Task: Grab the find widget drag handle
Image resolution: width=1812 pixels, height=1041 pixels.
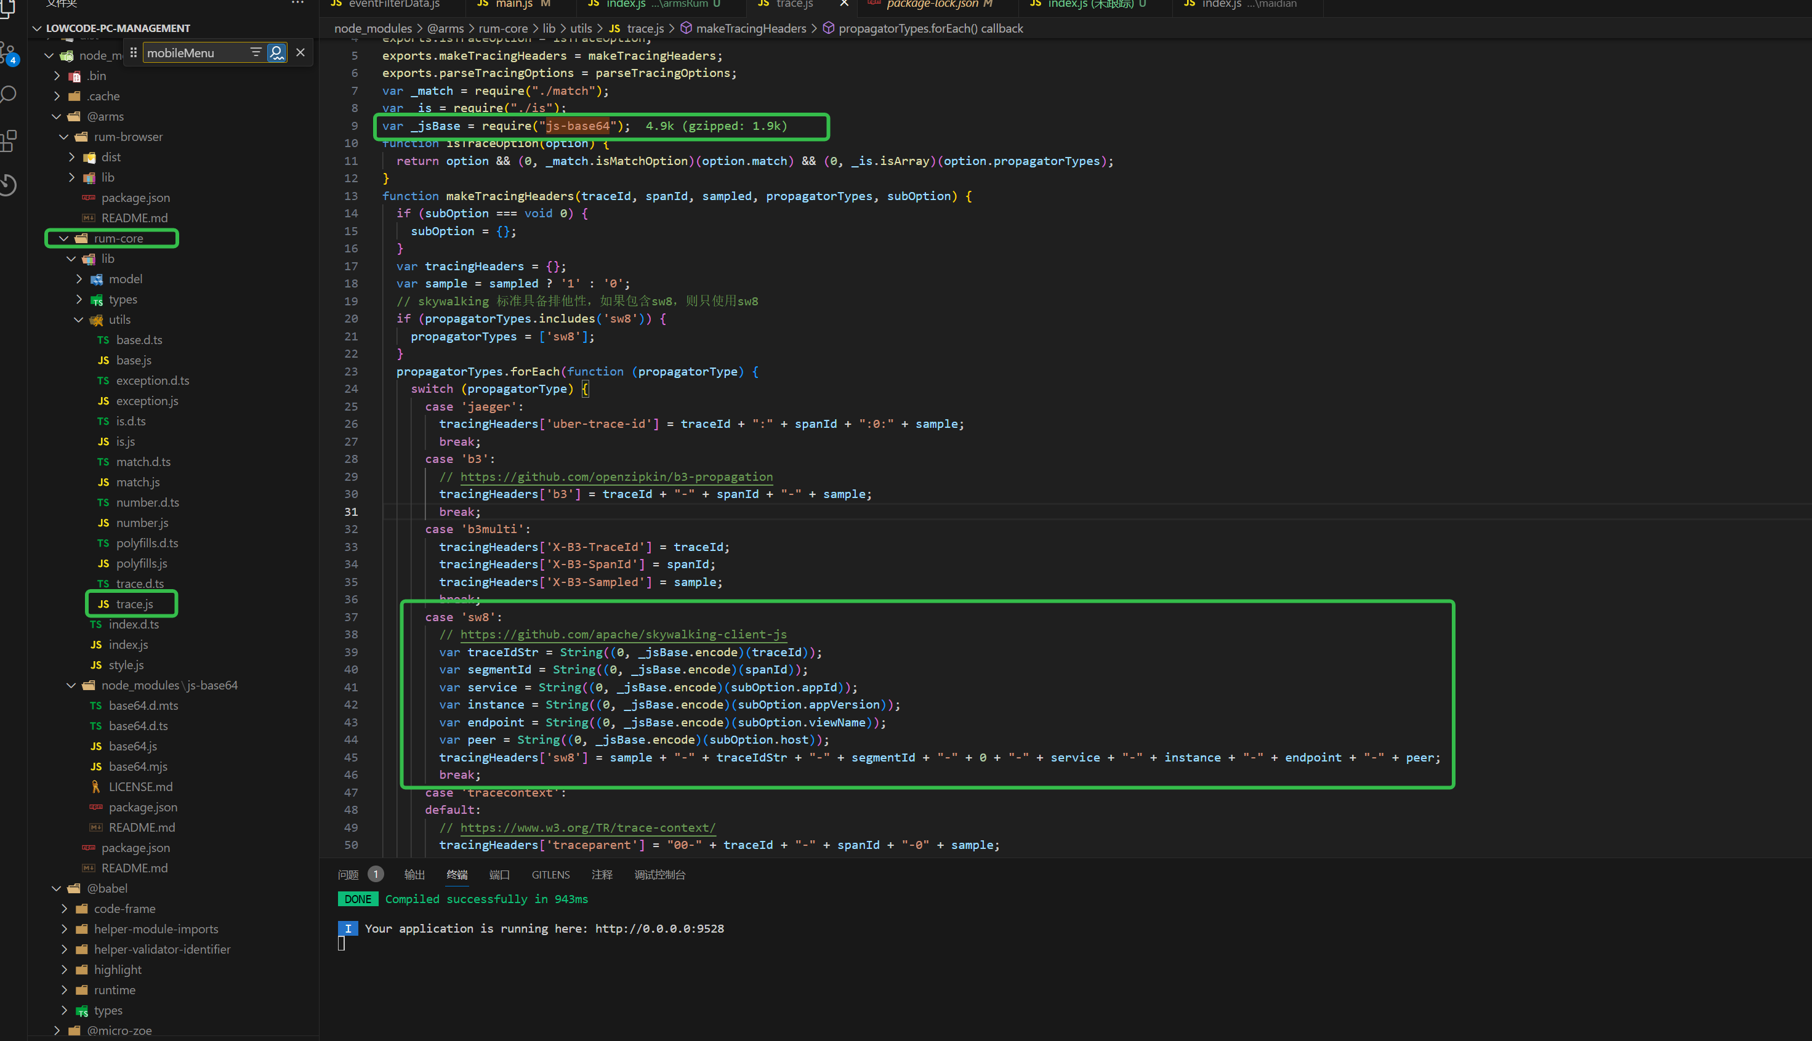Action: [x=133, y=52]
